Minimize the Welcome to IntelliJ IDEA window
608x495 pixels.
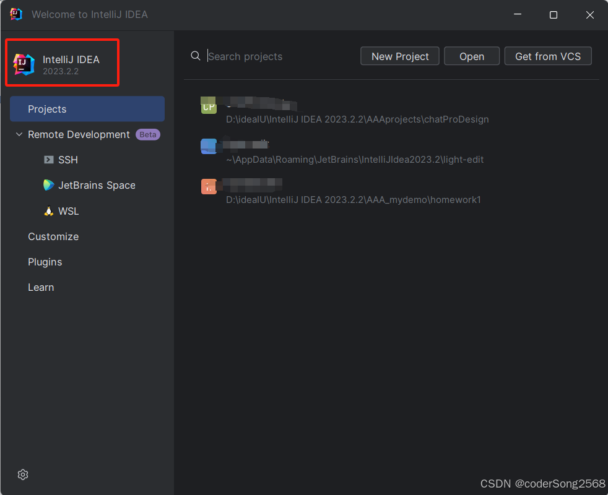click(x=517, y=14)
